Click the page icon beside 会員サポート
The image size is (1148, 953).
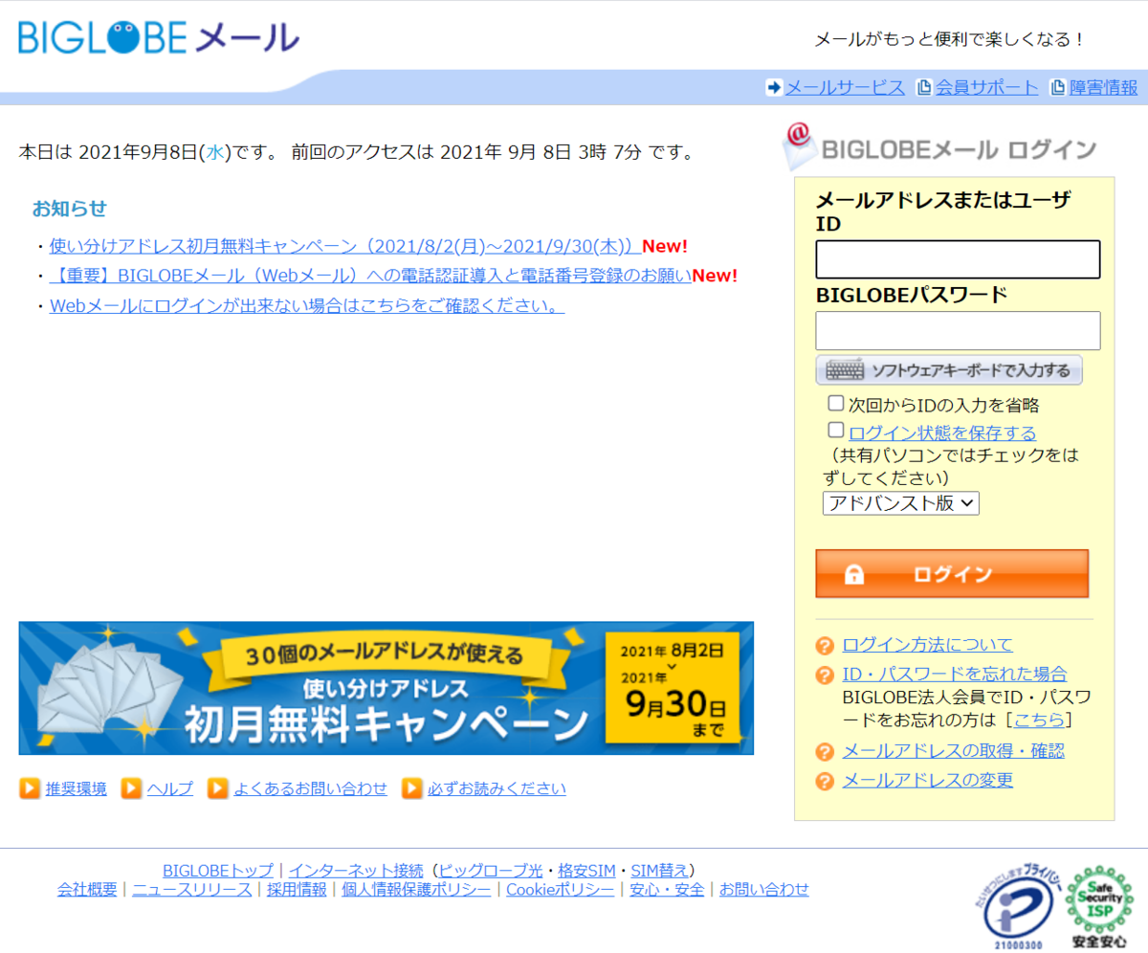click(x=924, y=88)
